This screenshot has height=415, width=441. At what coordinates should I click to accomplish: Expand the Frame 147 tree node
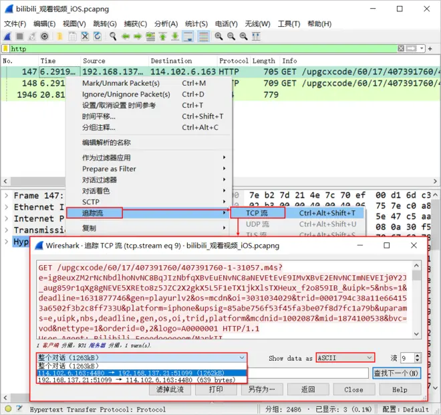(7, 195)
